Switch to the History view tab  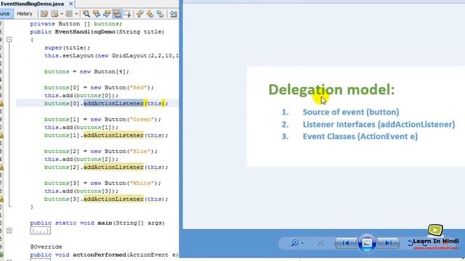[25, 14]
